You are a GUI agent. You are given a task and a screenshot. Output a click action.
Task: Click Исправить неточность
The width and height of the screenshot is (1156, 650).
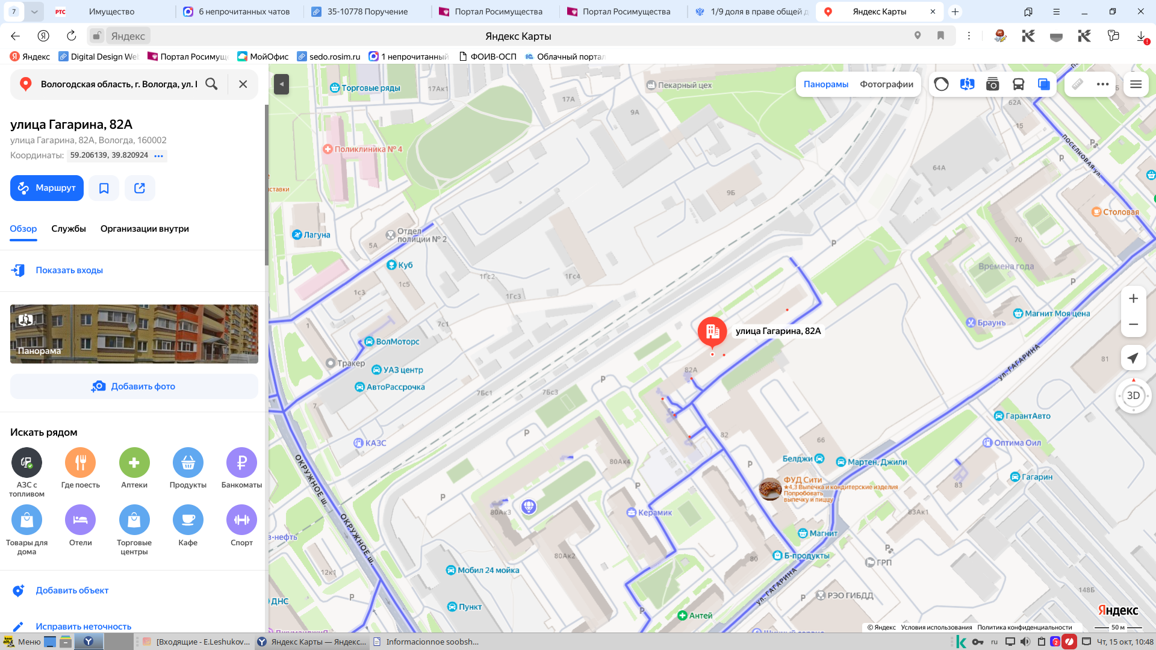(83, 627)
